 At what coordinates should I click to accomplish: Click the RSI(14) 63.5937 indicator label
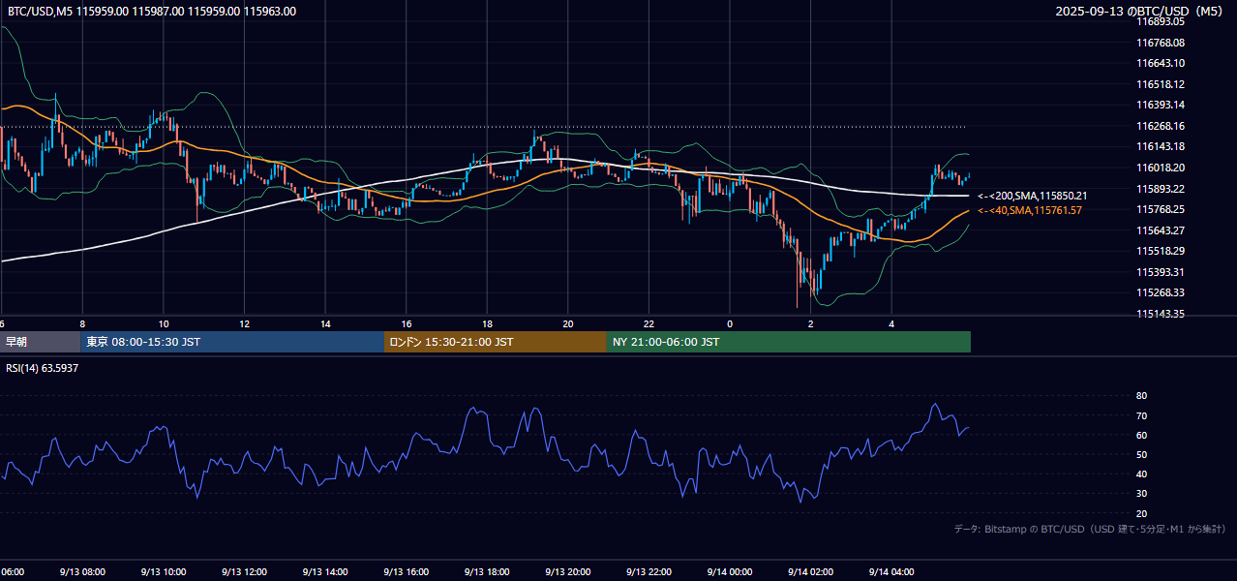[x=42, y=368]
